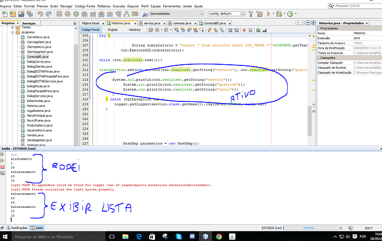Click the Save All toolbar icon
The width and height of the screenshot is (382, 241).
coord(30,14)
